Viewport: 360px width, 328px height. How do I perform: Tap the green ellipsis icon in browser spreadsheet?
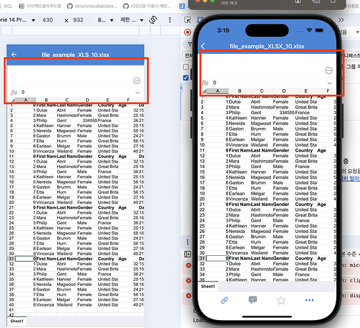[137, 81]
